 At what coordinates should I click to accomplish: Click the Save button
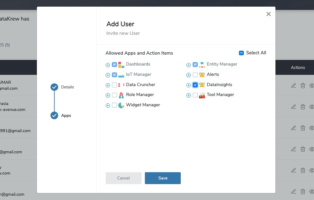point(162,178)
